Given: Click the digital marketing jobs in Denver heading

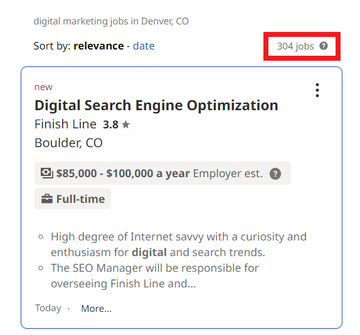Looking at the screenshot, I should [111, 21].
